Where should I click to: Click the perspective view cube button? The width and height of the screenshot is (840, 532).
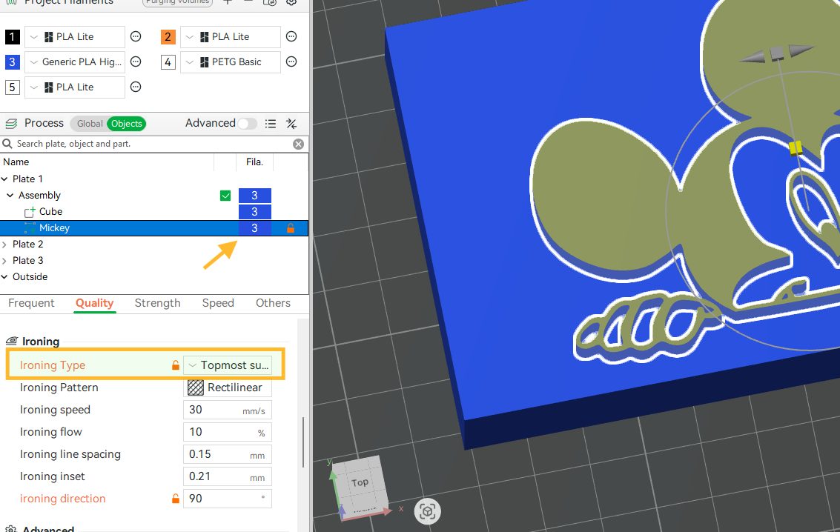[427, 511]
